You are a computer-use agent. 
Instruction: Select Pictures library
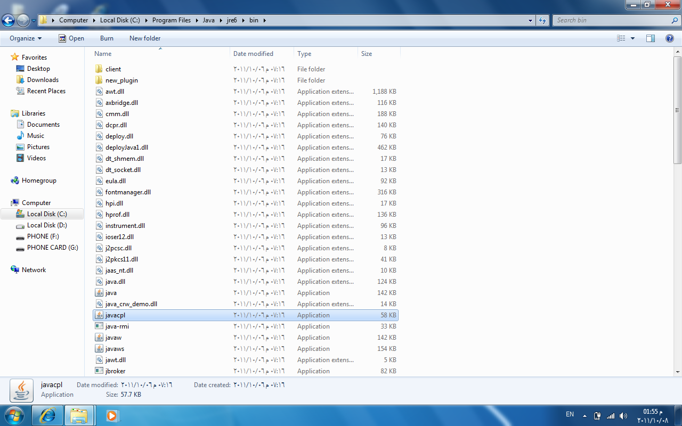(38, 147)
